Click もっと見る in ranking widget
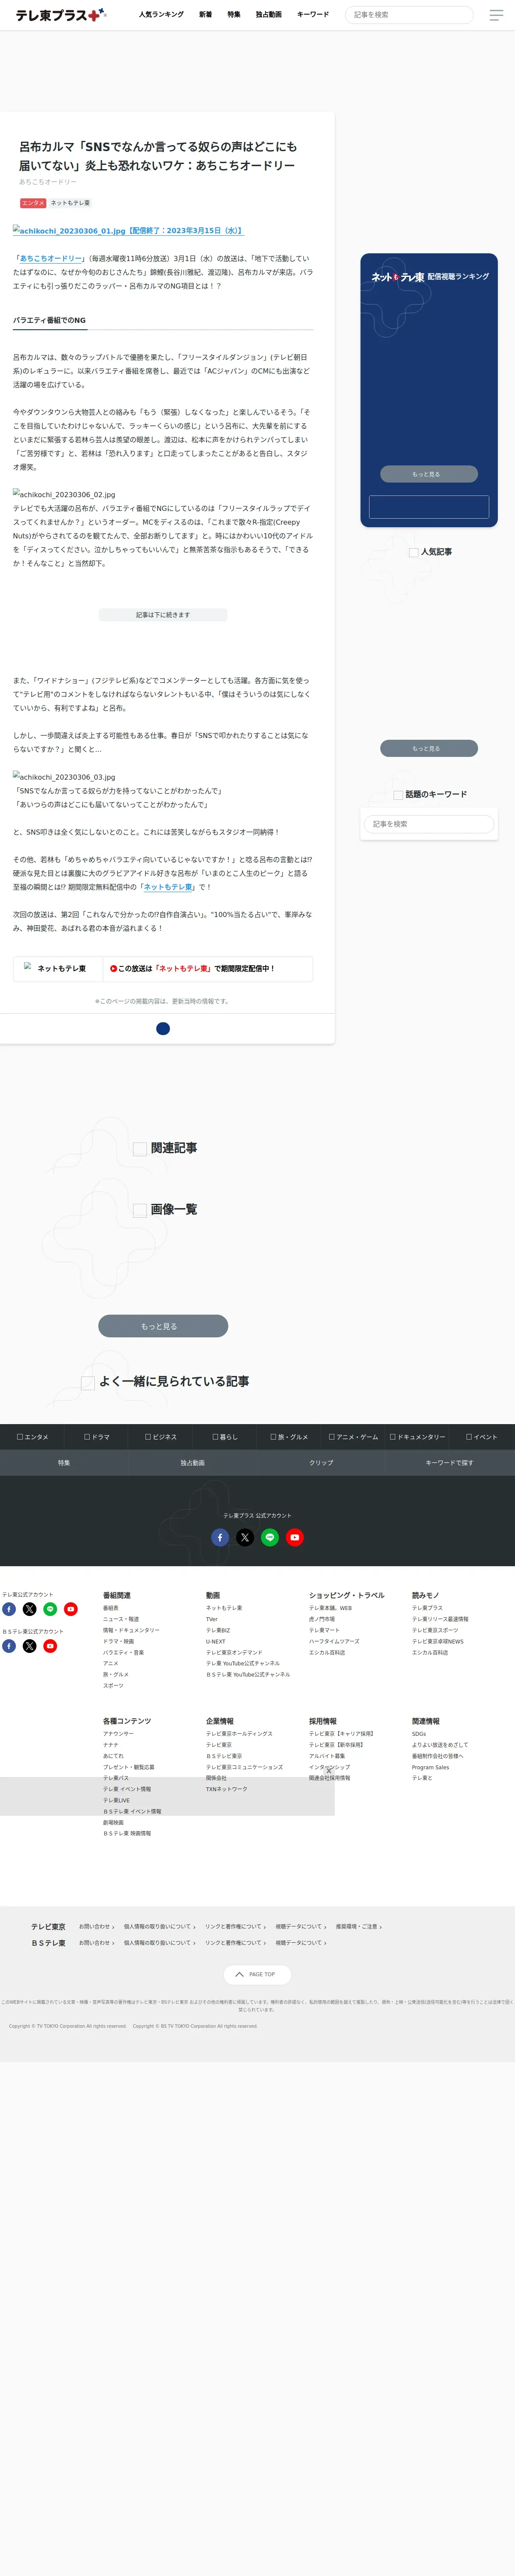Viewport: 515px width, 2576px height. pos(429,474)
